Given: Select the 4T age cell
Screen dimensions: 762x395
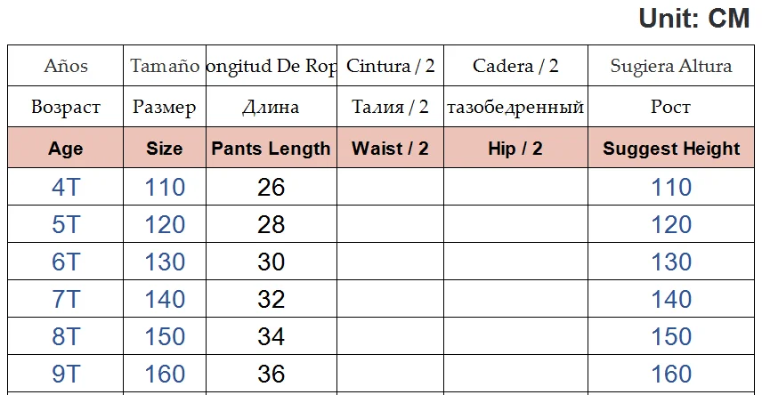Looking at the screenshot, I should 66,188.
